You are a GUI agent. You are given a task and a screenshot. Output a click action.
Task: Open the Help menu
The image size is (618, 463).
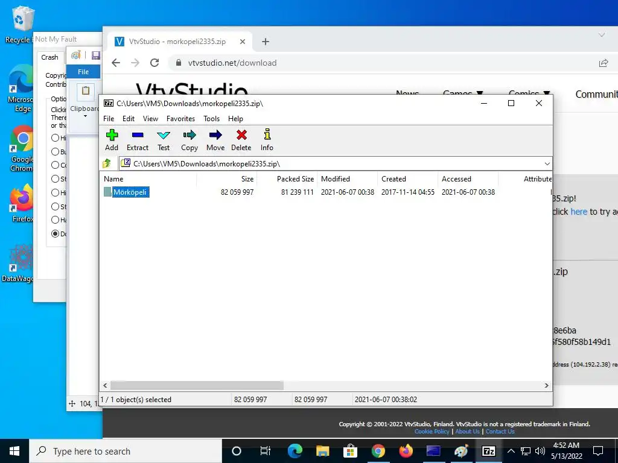tap(236, 119)
